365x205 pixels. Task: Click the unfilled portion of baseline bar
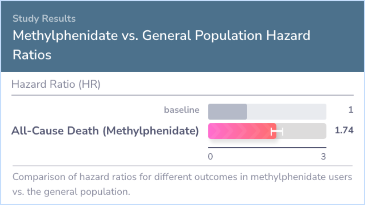point(287,112)
